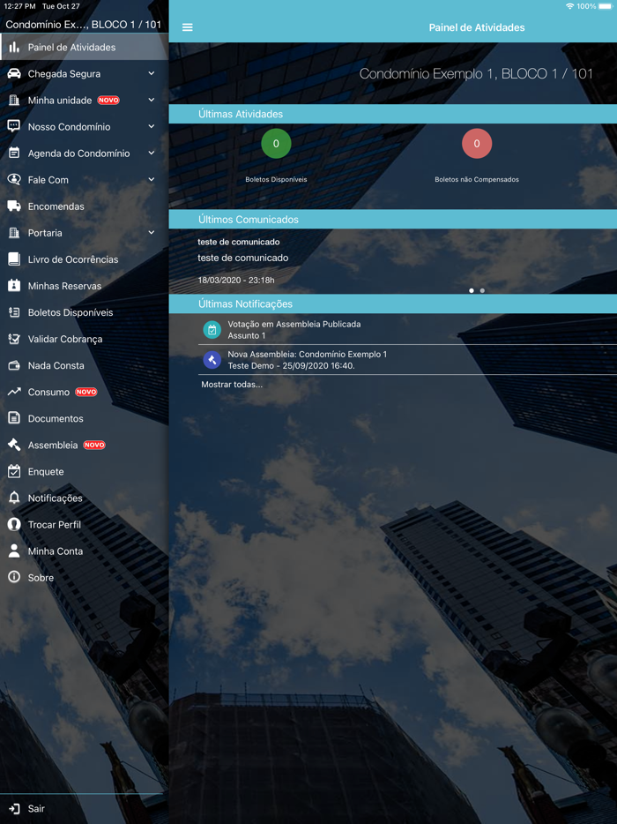This screenshot has width=617, height=824.
Task: Click the Sair logout icon
Action: pos(14,809)
